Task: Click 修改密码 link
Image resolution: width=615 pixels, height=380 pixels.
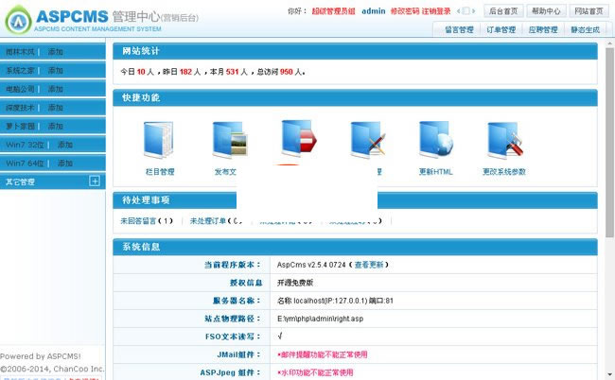Action: tap(405, 11)
